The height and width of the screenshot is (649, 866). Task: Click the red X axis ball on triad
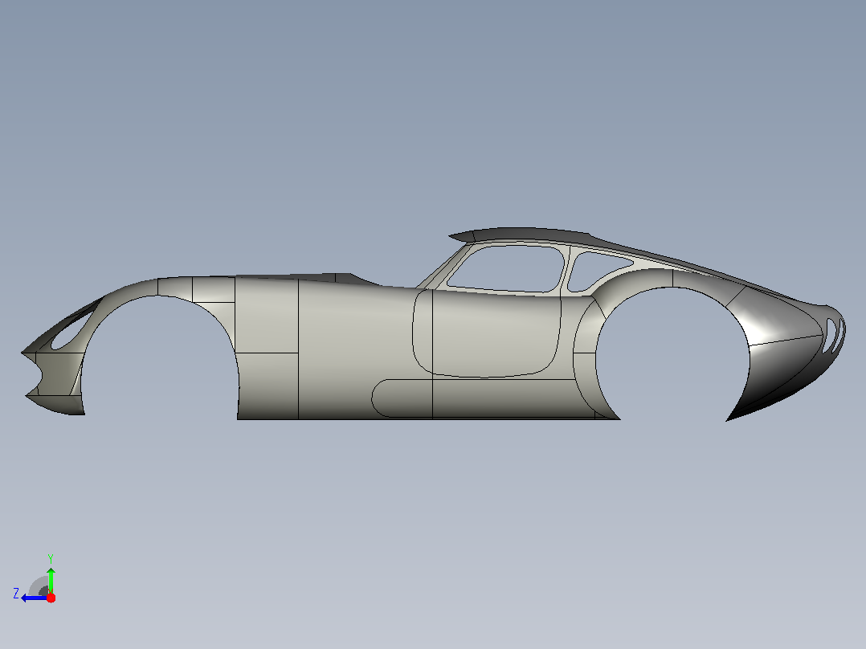coord(51,598)
